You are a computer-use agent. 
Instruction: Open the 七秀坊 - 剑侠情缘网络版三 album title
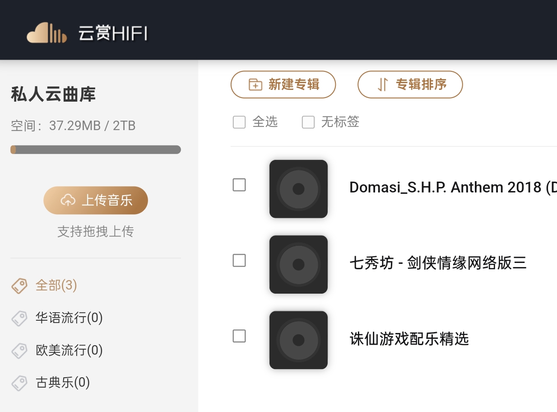(438, 263)
